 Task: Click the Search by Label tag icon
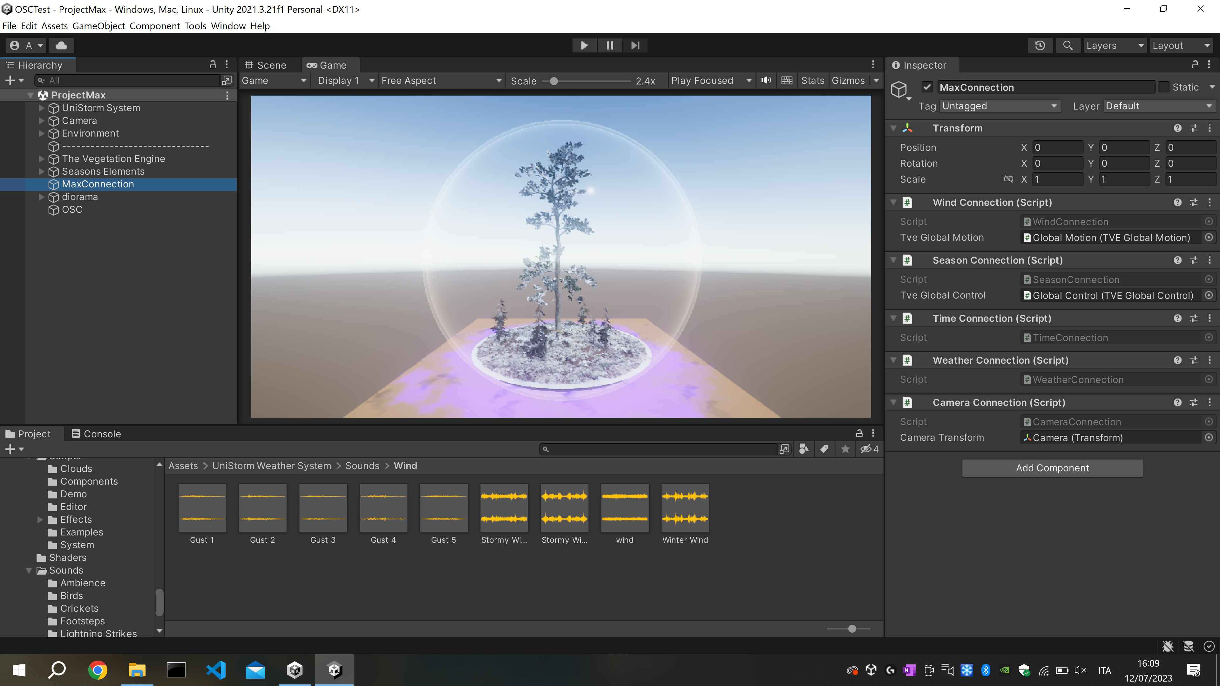(824, 449)
